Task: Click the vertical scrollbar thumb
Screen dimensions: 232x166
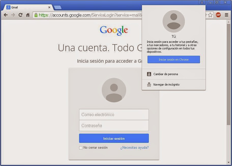Action: (228, 74)
